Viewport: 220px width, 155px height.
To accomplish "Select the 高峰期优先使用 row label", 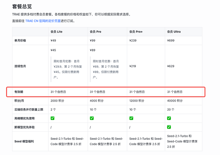I will point(25,118).
